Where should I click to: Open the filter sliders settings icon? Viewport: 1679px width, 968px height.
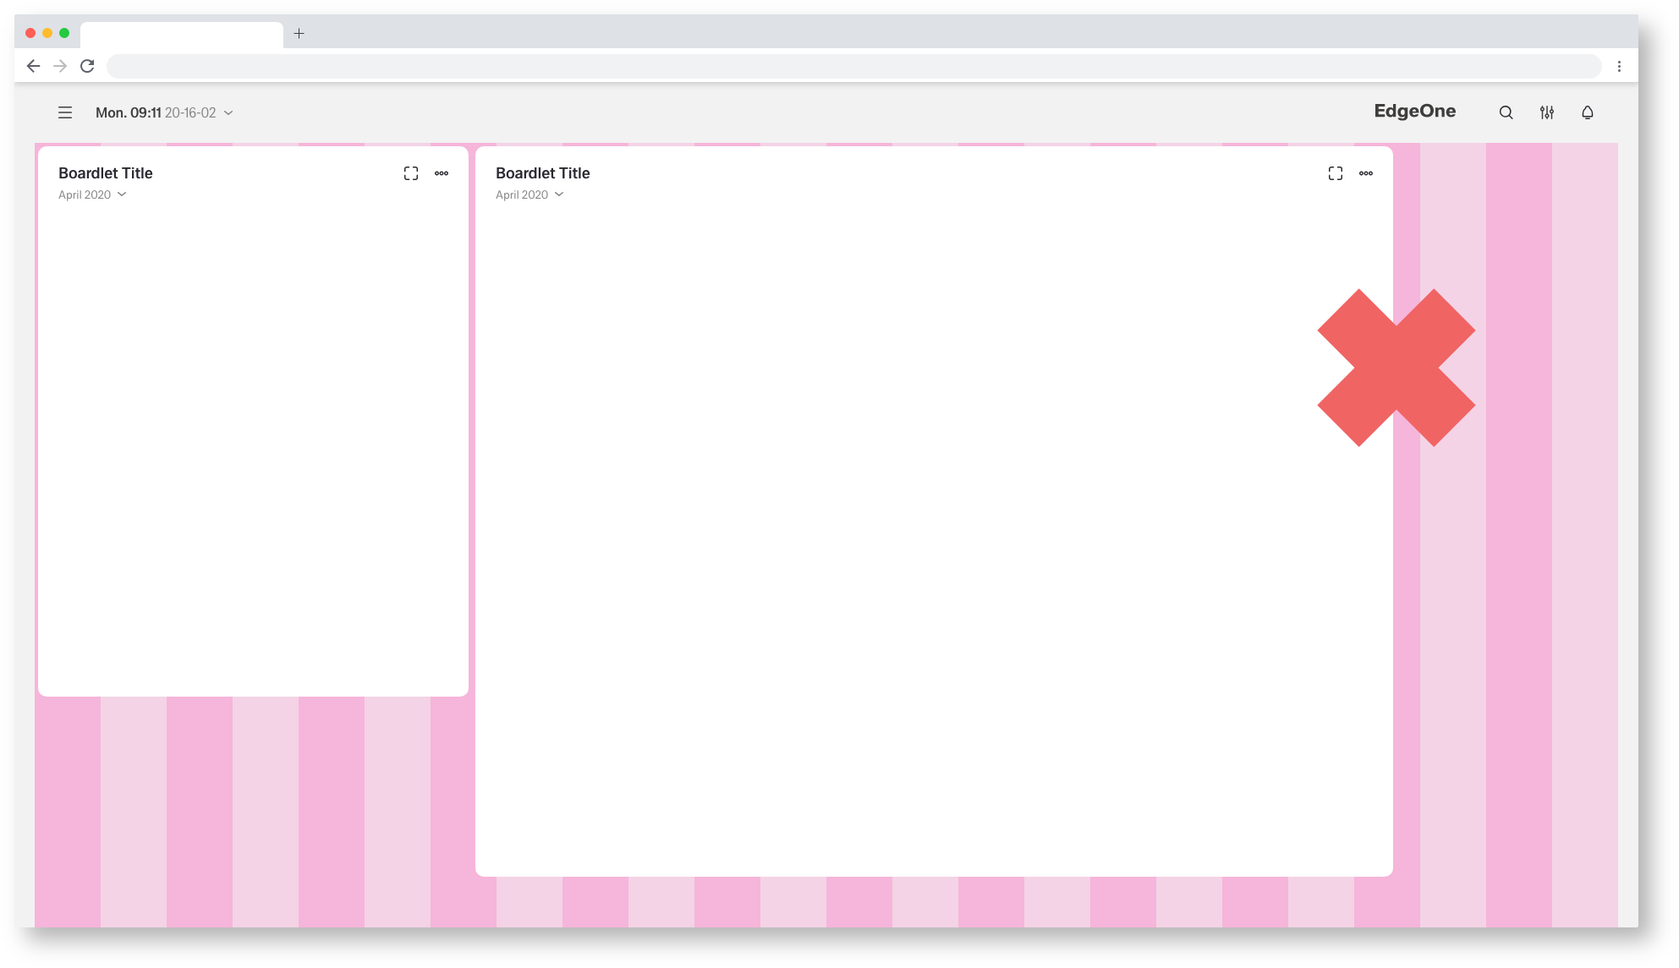pyautogui.click(x=1546, y=112)
